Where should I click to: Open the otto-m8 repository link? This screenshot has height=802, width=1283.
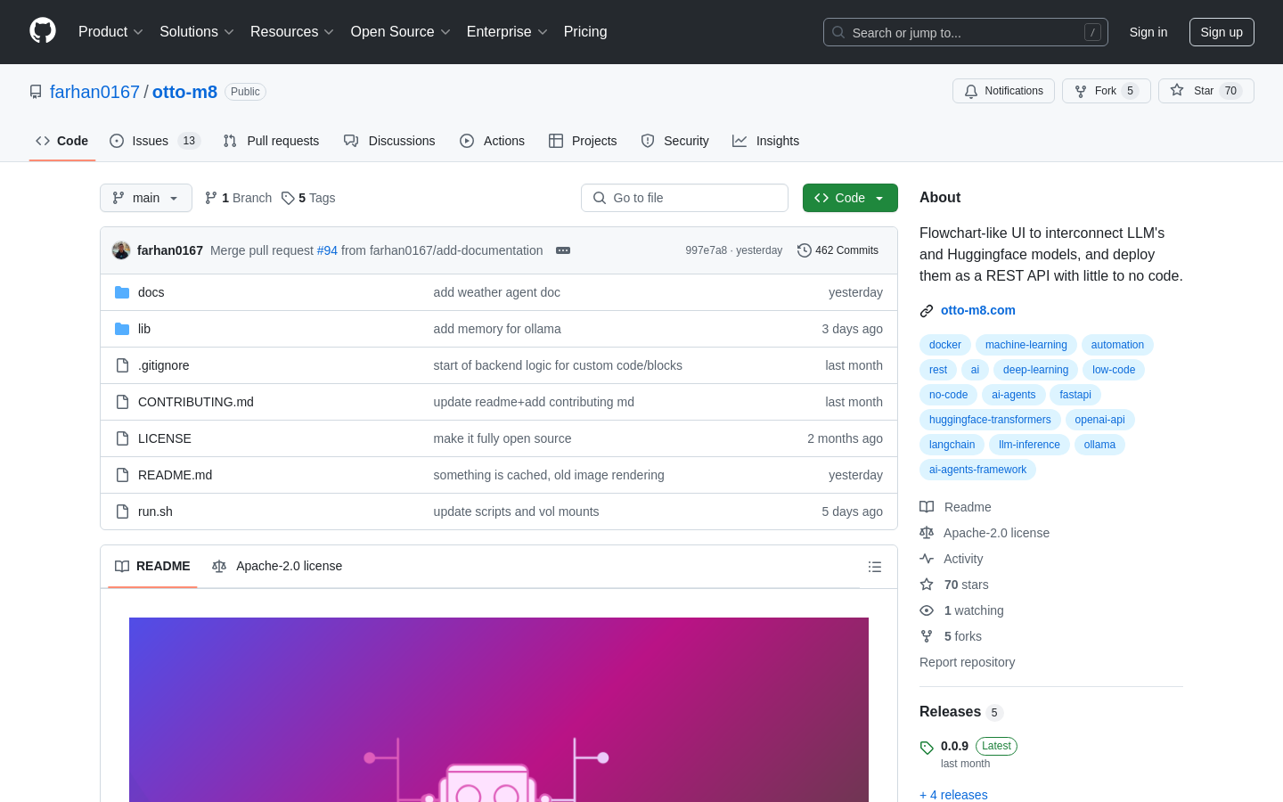point(184,92)
